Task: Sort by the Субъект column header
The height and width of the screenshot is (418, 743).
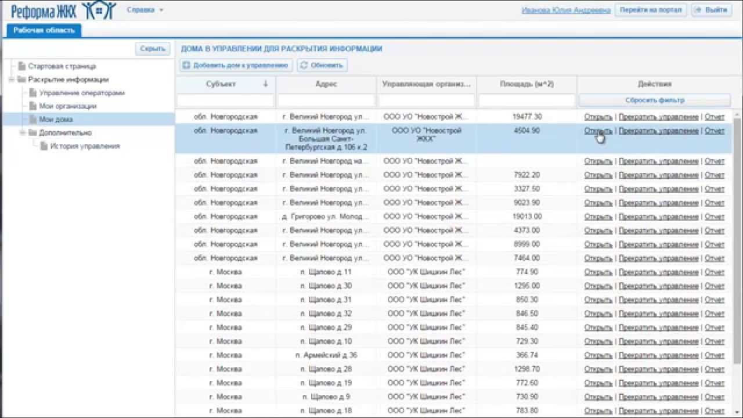Action: coord(221,84)
